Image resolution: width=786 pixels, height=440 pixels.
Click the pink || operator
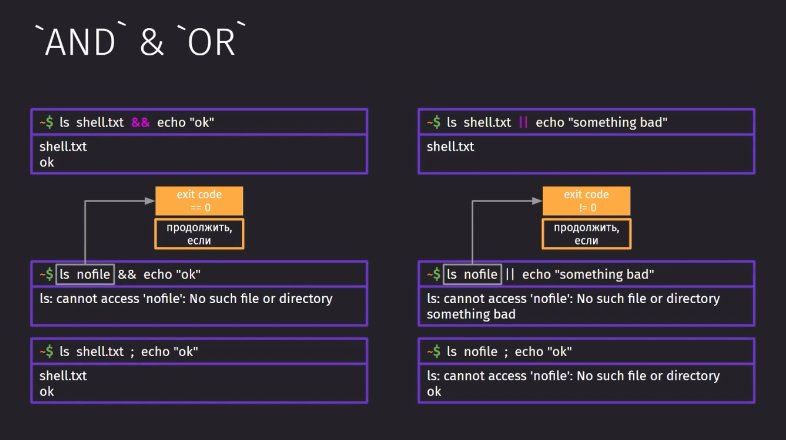pos(523,122)
